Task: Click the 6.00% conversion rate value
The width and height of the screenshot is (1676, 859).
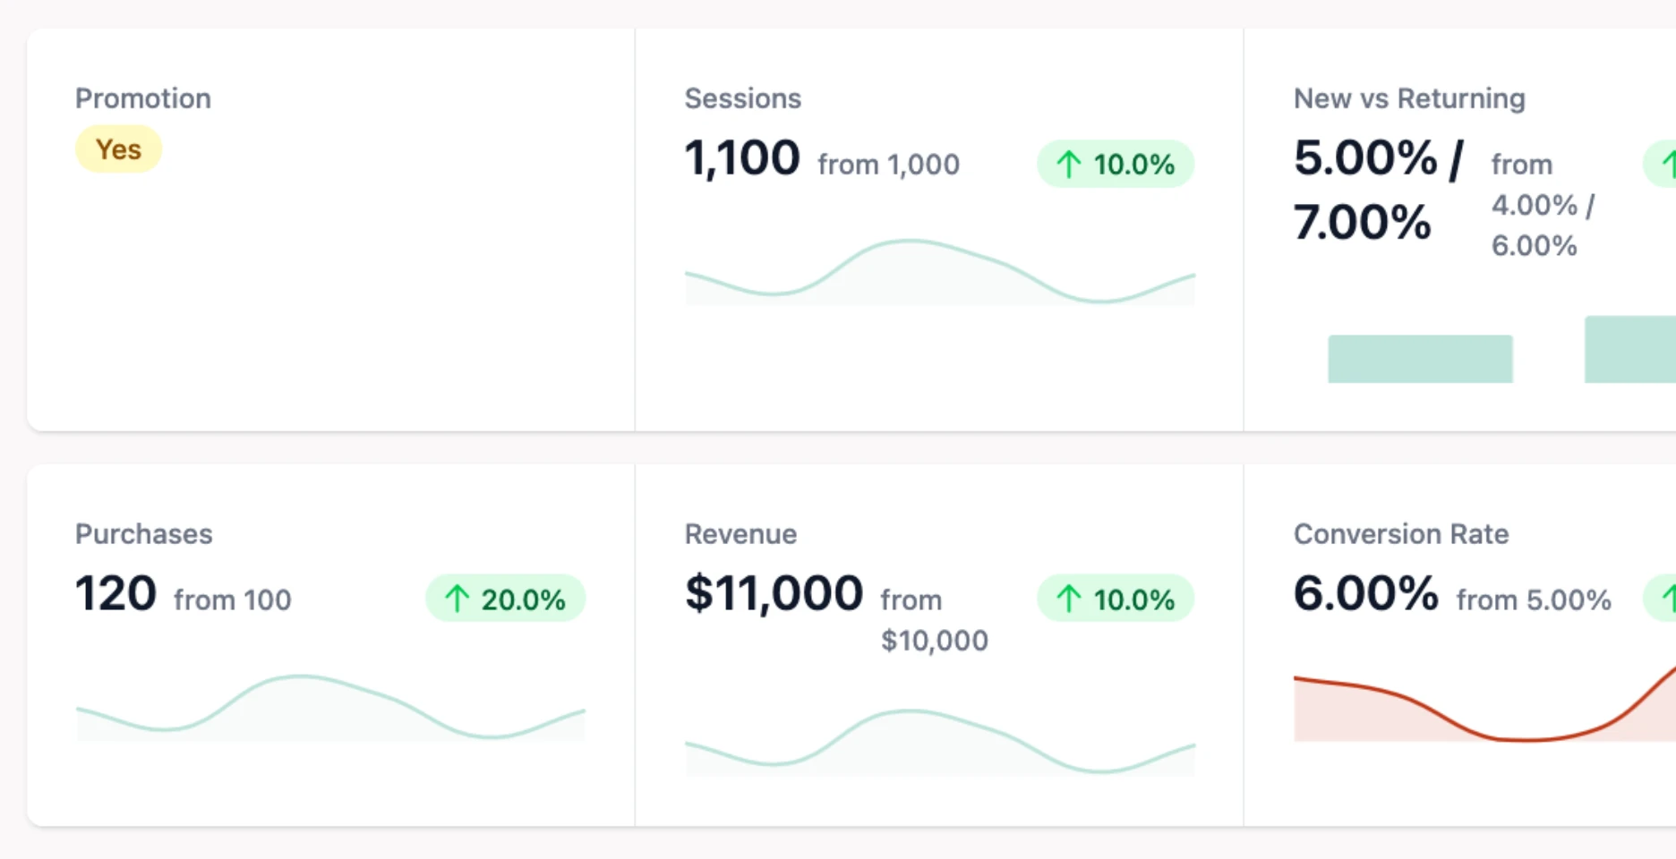Action: click(1365, 593)
